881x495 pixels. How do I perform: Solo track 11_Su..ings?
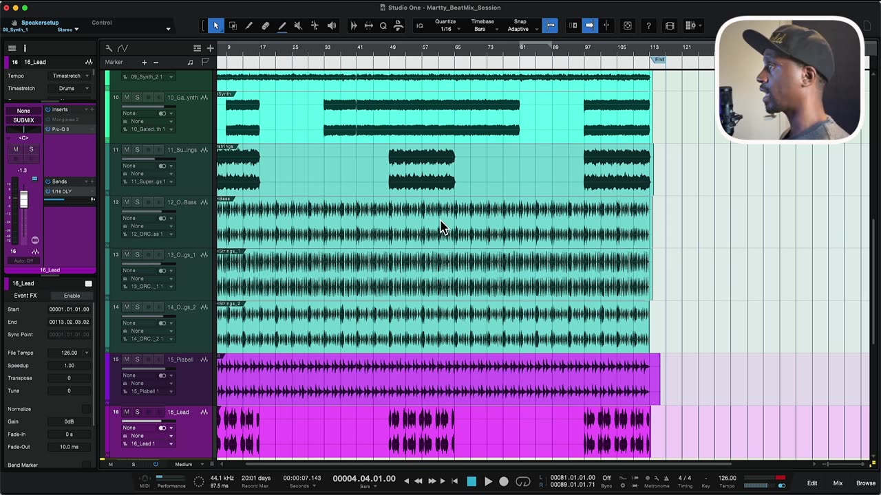click(x=137, y=150)
